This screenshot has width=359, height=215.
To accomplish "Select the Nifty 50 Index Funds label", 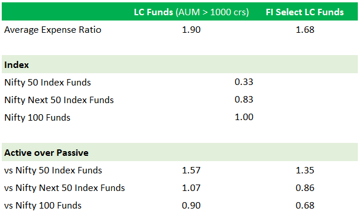I will tap(48, 83).
